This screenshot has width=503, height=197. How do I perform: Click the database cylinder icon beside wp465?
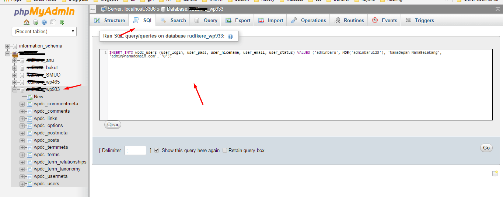pyautogui.click(x=22, y=82)
